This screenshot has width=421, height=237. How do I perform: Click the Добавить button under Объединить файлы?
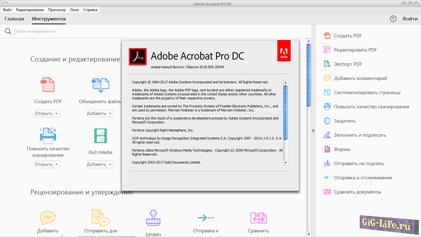(x=97, y=114)
